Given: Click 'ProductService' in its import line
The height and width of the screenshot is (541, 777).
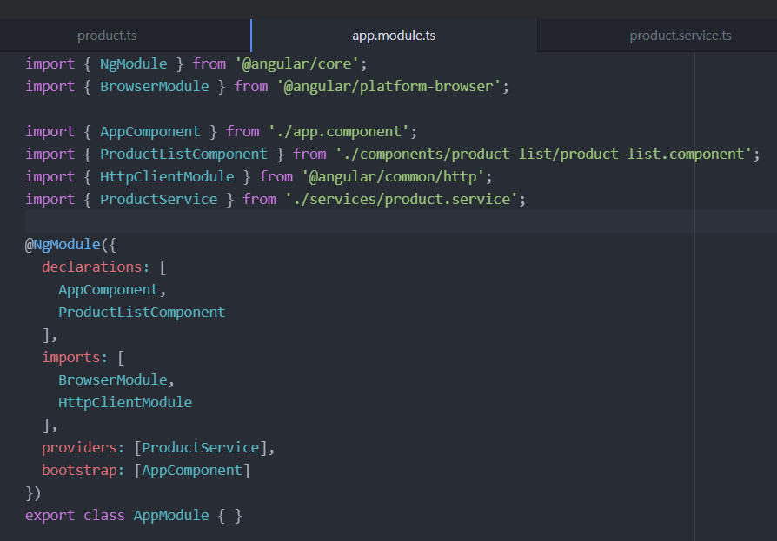Looking at the screenshot, I should click(158, 200).
